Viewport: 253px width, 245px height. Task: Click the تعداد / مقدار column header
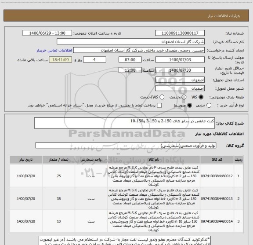point(59,160)
